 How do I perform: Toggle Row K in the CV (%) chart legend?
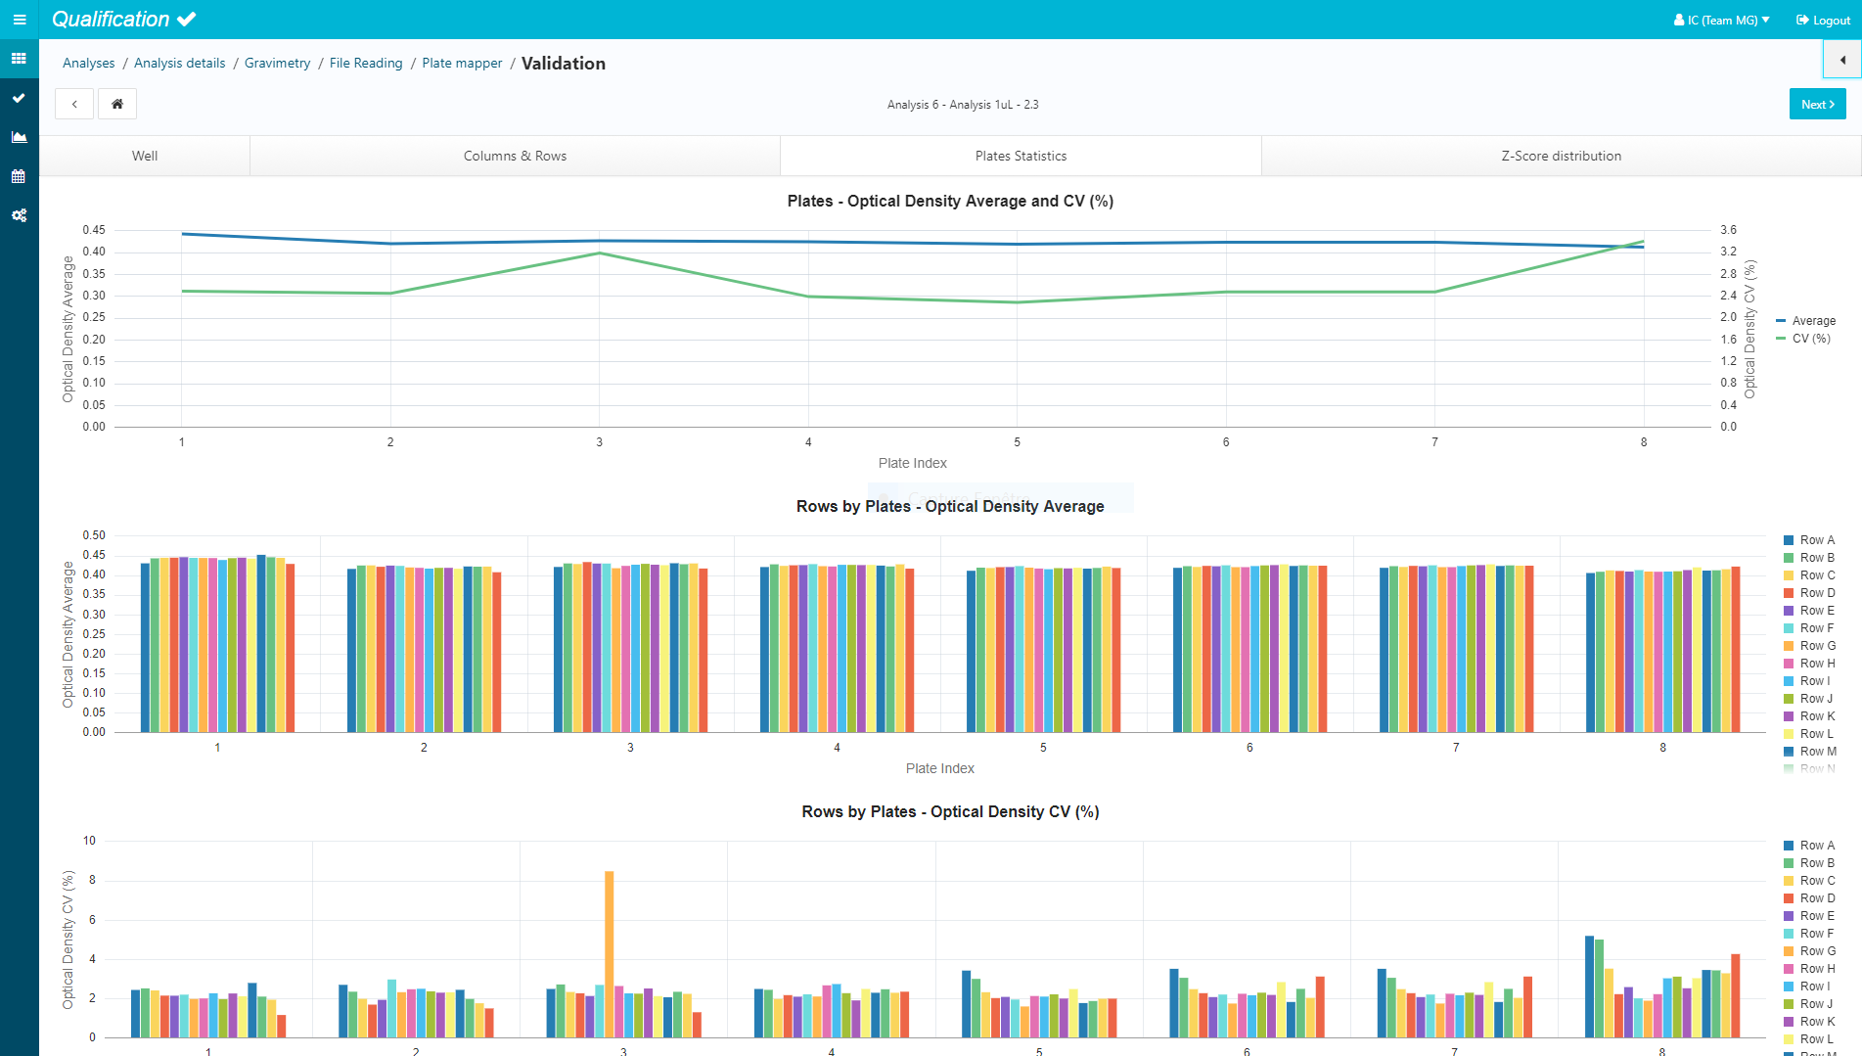[1809, 1022]
